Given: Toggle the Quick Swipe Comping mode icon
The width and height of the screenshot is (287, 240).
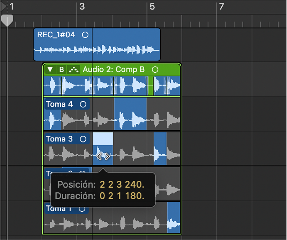Looking at the screenshot, I should coord(74,69).
